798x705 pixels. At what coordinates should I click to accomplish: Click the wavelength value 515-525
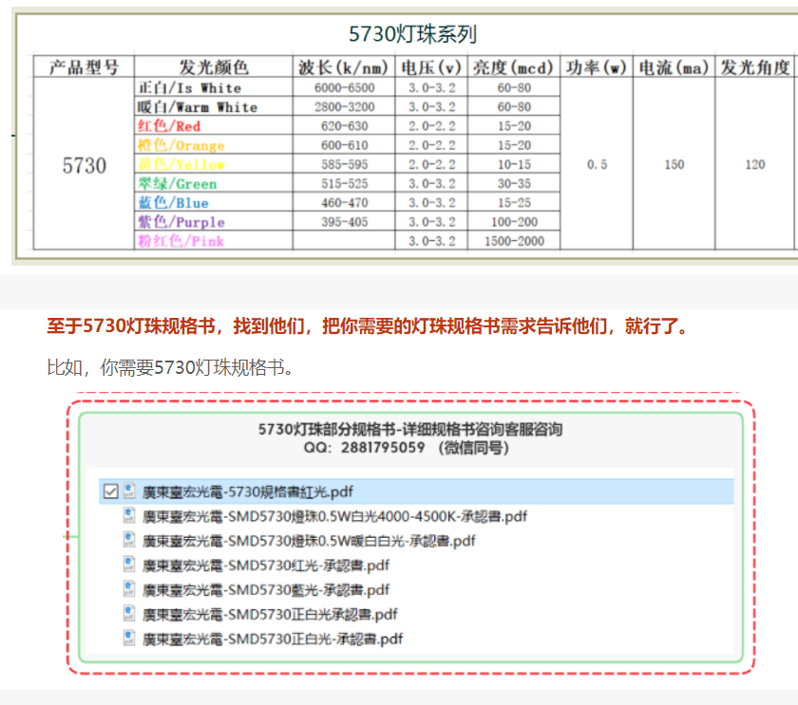pos(345,183)
